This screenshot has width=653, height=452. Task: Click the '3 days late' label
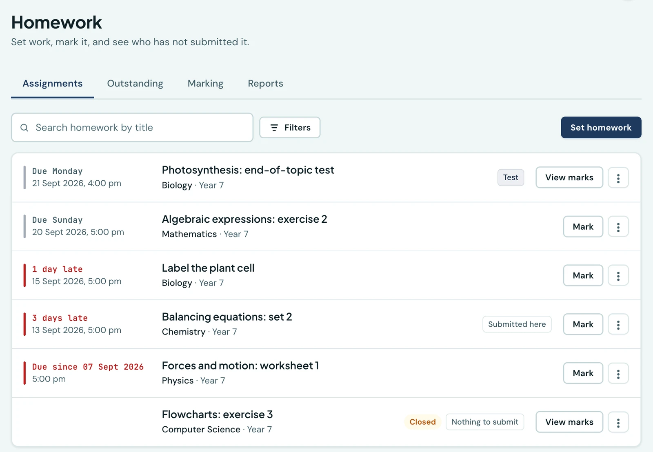pyautogui.click(x=60, y=318)
